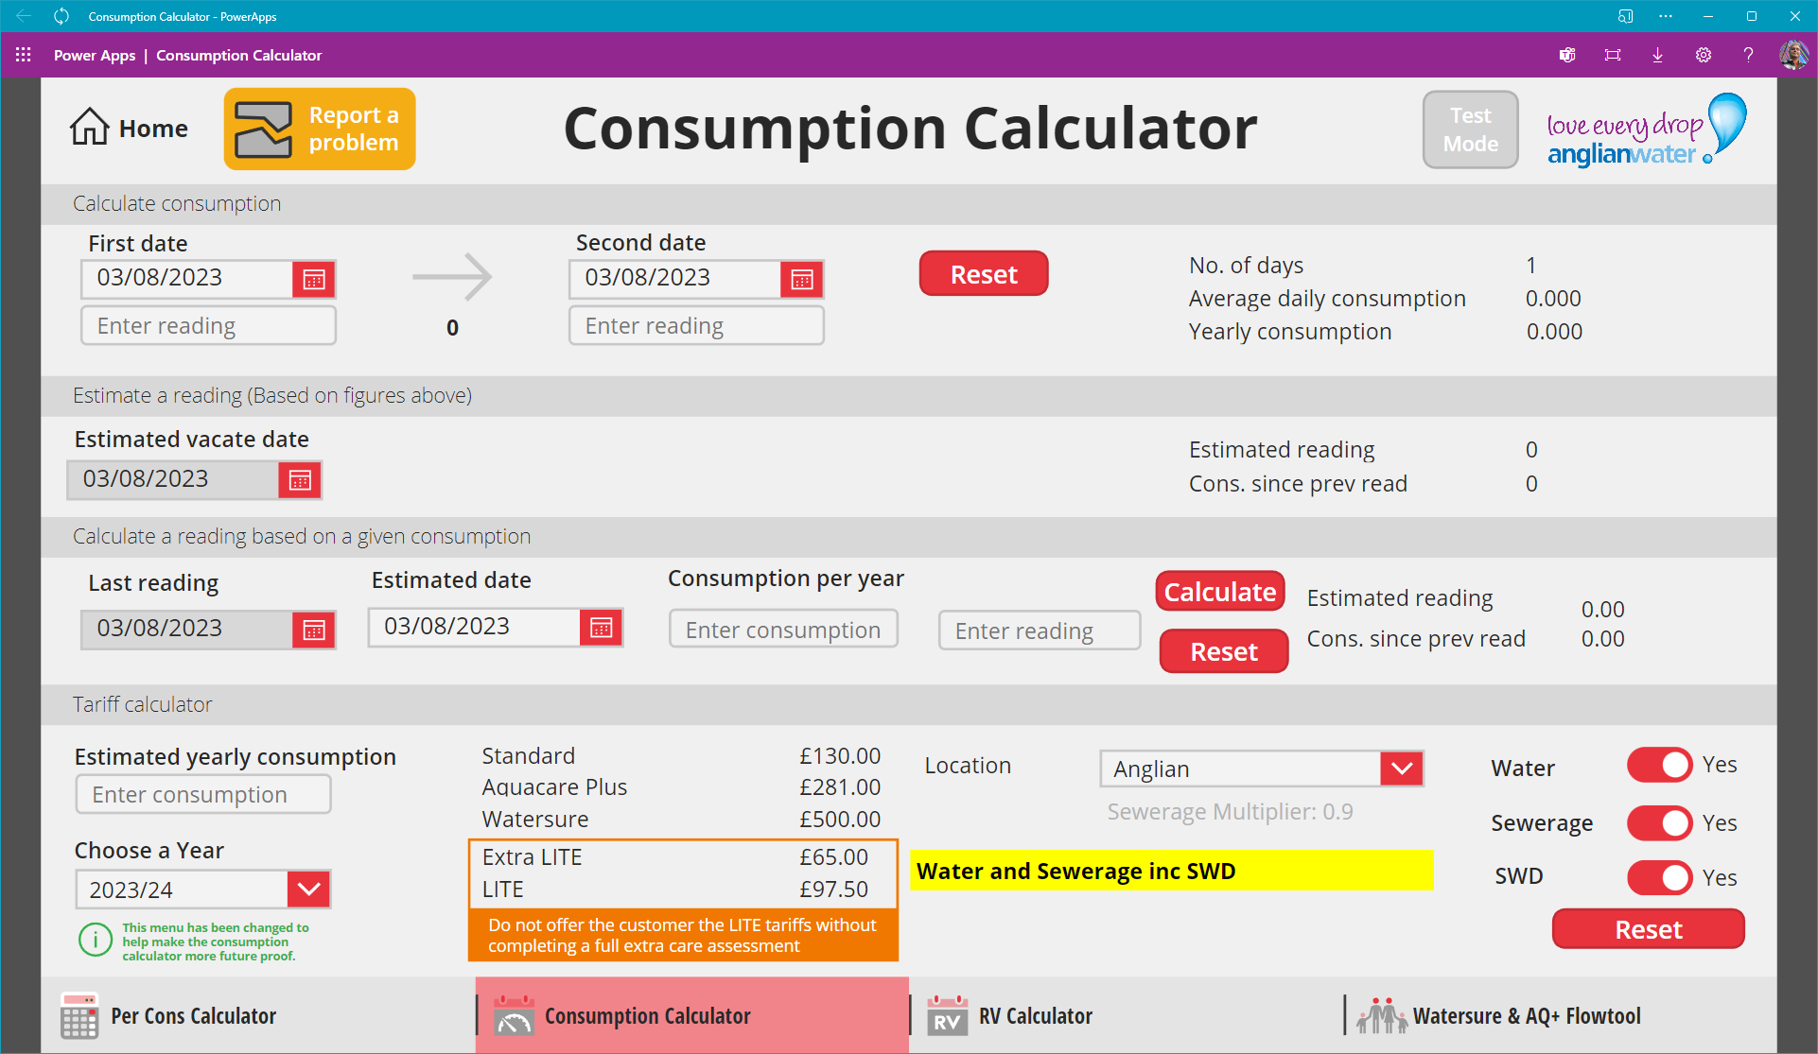Turn off the Water toggle
Image resolution: width=1818 pixels, height=1054 pixels.
1659,765
